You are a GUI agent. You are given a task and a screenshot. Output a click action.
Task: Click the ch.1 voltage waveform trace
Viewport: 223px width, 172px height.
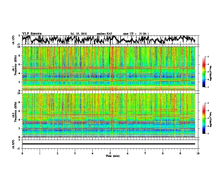109,40
